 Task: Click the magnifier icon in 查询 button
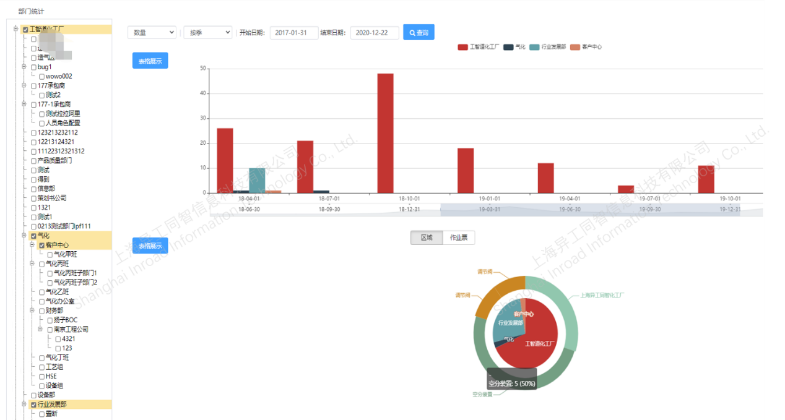click(x=412, y=33)
